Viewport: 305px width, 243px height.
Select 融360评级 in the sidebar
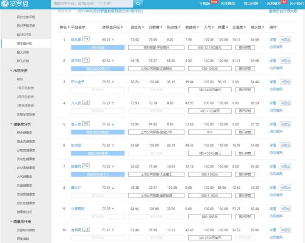(x=24, y=35)
